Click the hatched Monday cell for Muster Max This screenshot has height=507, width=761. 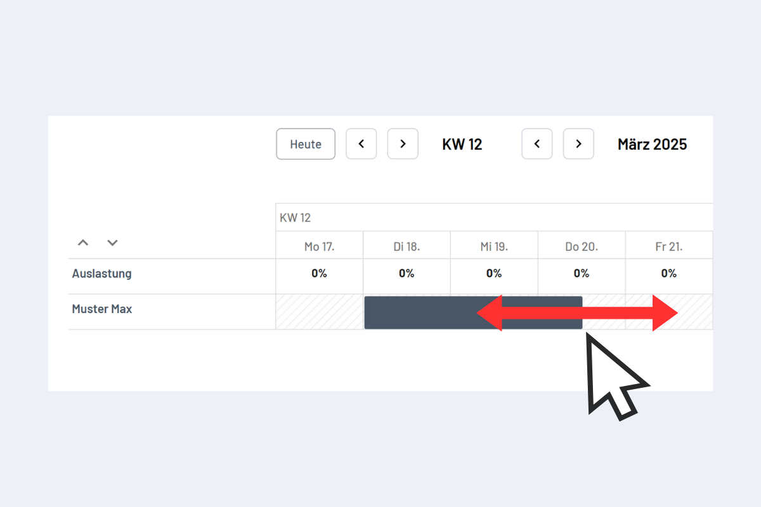pos(320,312)
